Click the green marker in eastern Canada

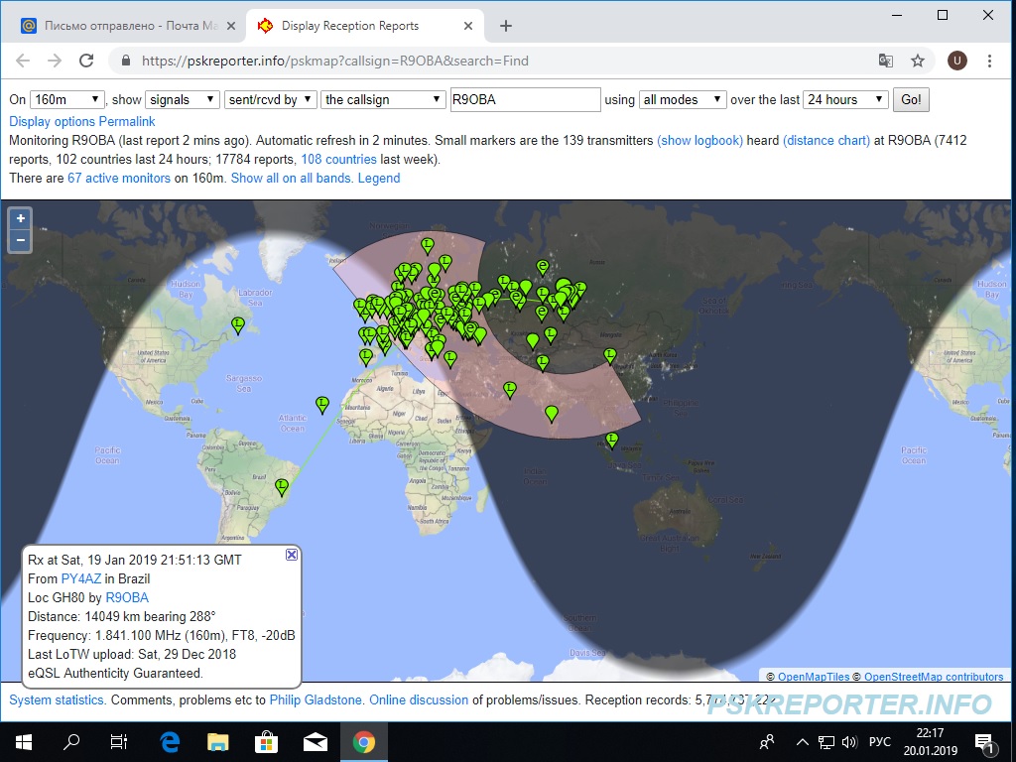pyautogui.click(x=238, y=323)
